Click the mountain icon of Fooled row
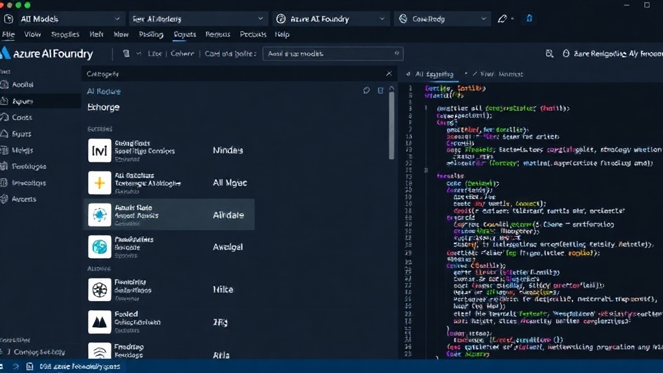663x373 pixels. pyautogui.click(x=99, y=322)
